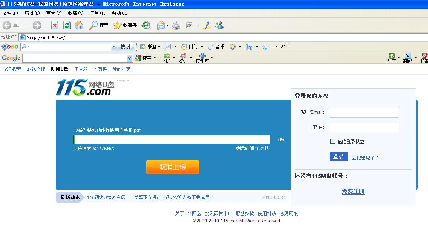
Task: Open the 查看(V) menu
Action: (54, 13)
